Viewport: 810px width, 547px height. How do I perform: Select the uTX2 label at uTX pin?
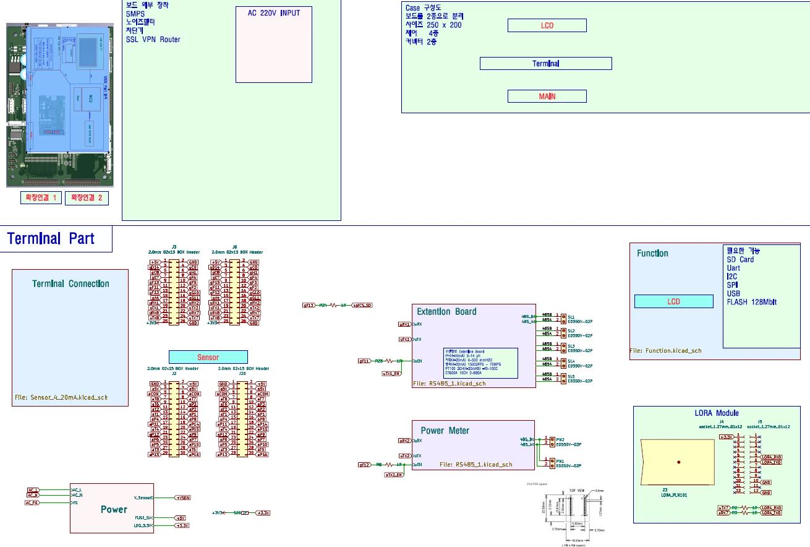[405, 455]
